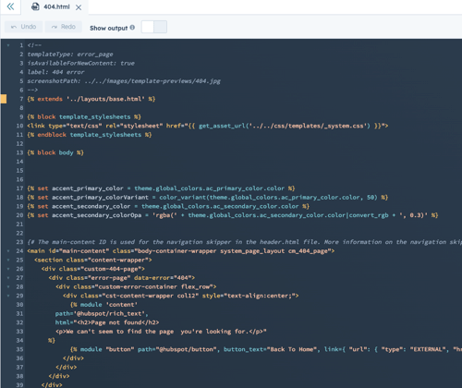Click the screenshotPath comment line

[124, 81]
